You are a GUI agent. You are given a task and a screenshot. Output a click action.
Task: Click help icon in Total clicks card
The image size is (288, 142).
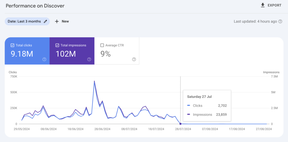click(x=44, y=59)
